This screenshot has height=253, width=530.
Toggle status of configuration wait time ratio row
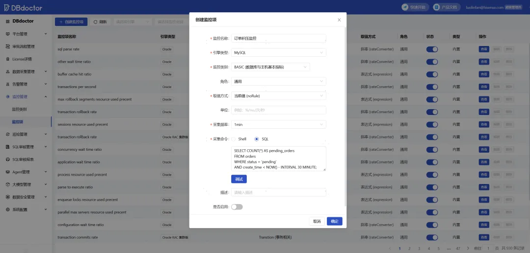(x=432, y=225)
